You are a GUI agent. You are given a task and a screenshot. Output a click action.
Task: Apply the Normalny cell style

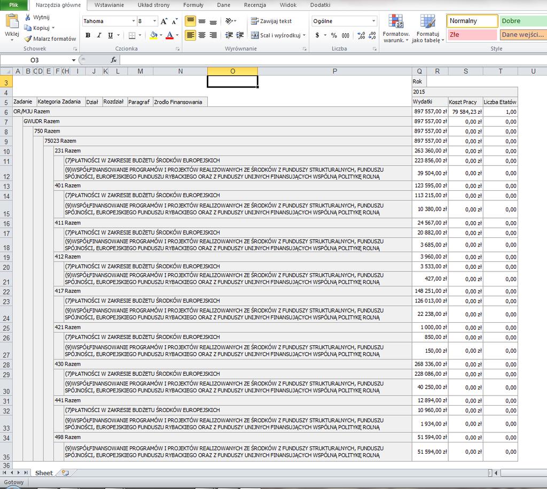coord(472,21)
